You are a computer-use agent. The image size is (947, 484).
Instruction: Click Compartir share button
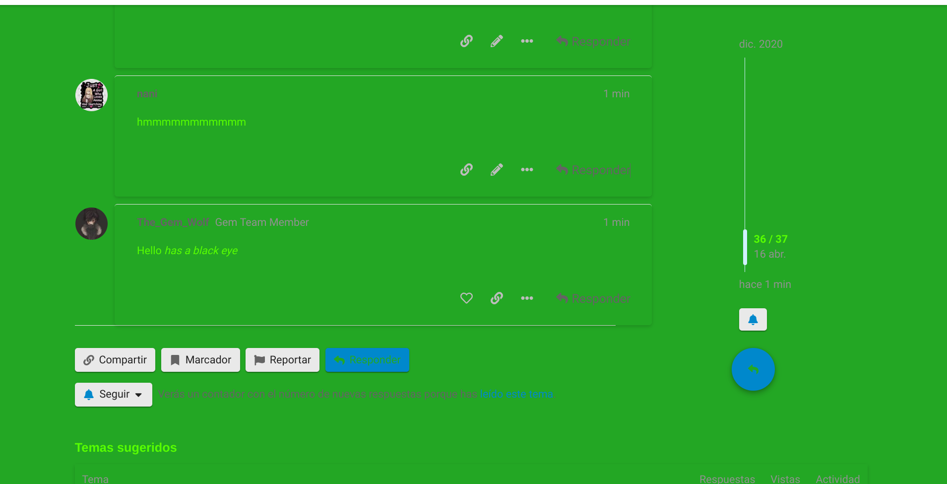pyautogui.click(x=115, y=360)
